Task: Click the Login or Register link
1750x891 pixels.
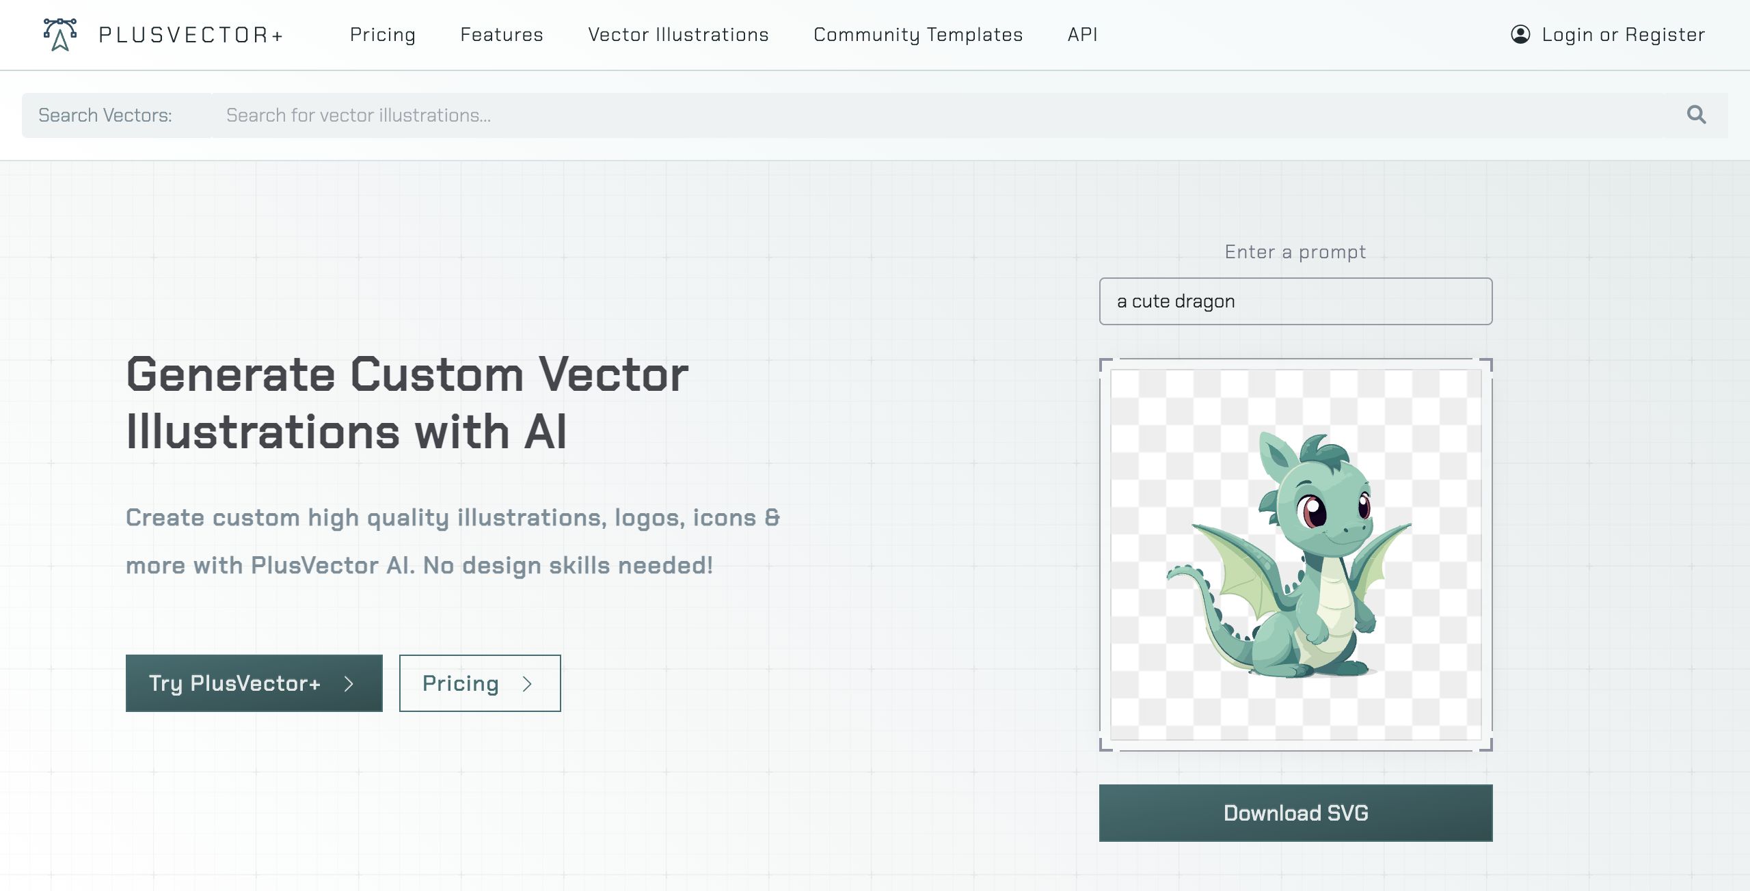Action: 1623,34
